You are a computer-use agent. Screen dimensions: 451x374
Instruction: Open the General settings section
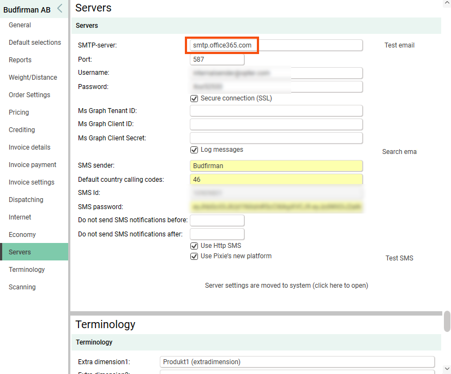point(20,25)
